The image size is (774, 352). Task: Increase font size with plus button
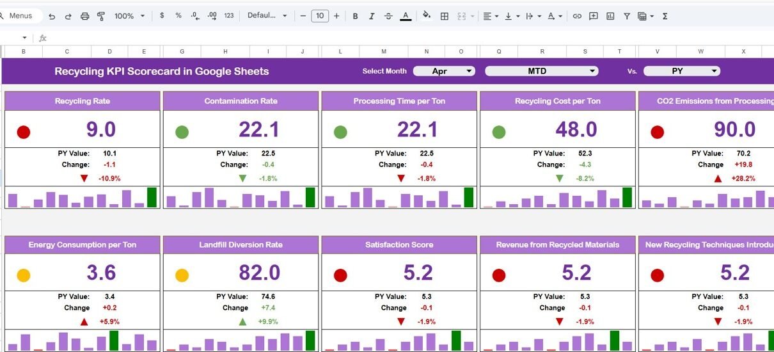(x=336, y=16)
